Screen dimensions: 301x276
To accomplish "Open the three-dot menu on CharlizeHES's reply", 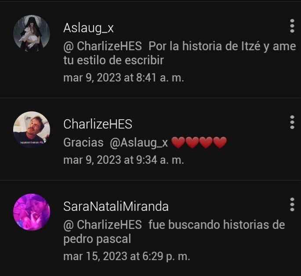I will click(x=292, y=122).
